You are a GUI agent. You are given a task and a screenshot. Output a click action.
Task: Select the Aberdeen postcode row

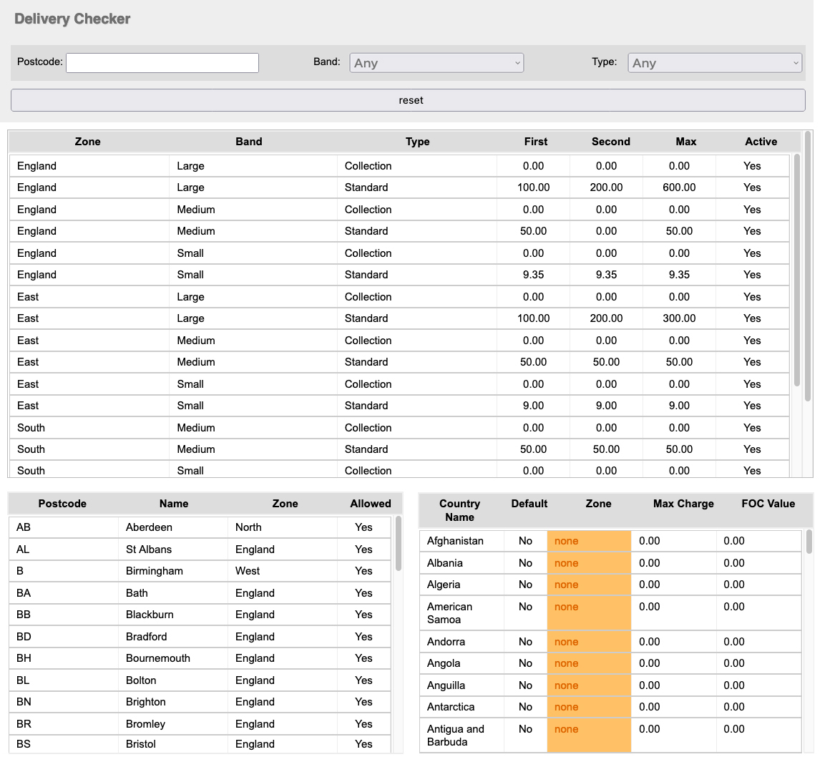[173, 527]
